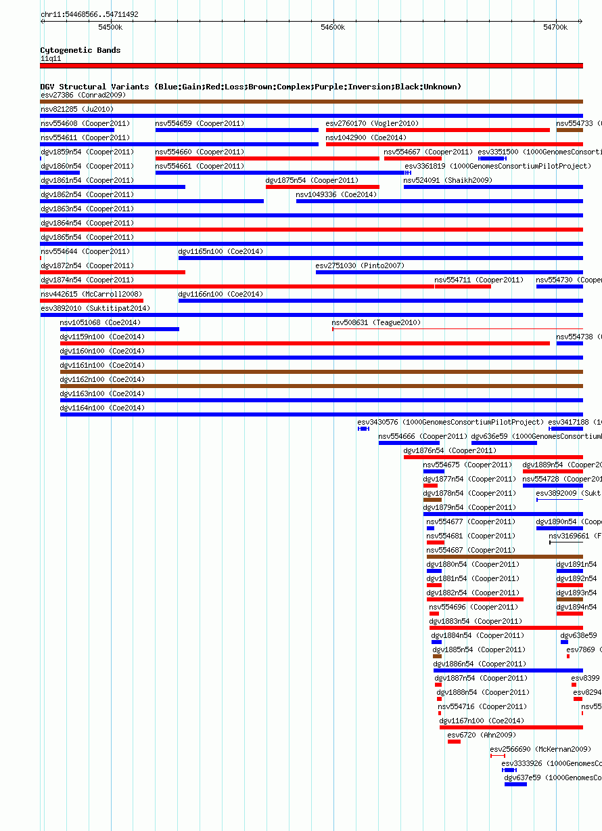Click dgv1875n54 (Cooper2011) label
Viewport: 602px width, 831px height.
coord(312,180)
